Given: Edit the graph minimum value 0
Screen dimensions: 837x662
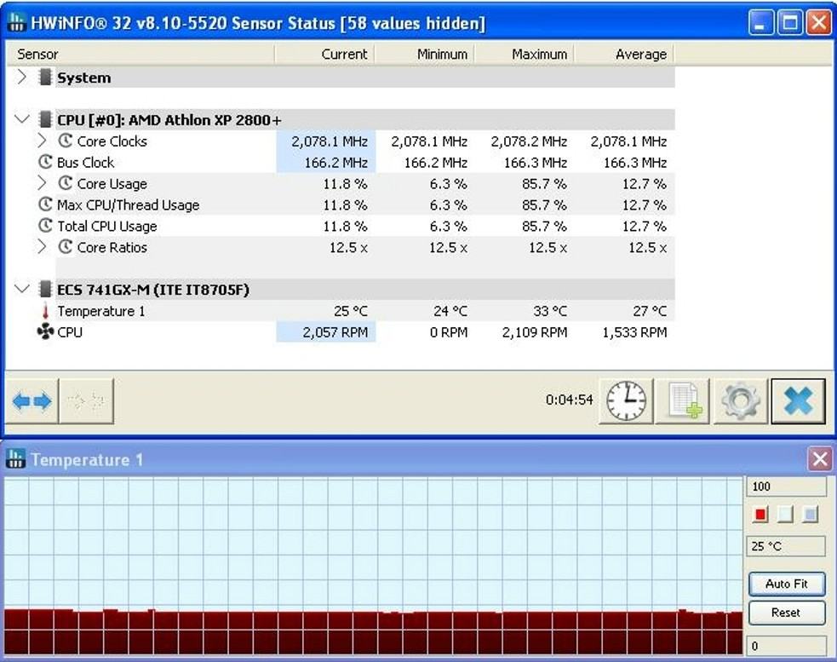Looking at the screenshot, I should click(786, 646).
